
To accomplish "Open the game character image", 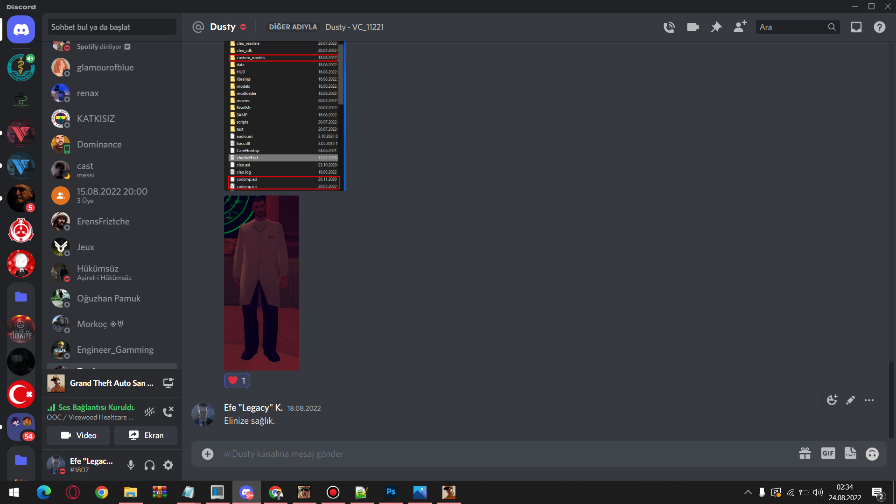I will tap(261, 283).
